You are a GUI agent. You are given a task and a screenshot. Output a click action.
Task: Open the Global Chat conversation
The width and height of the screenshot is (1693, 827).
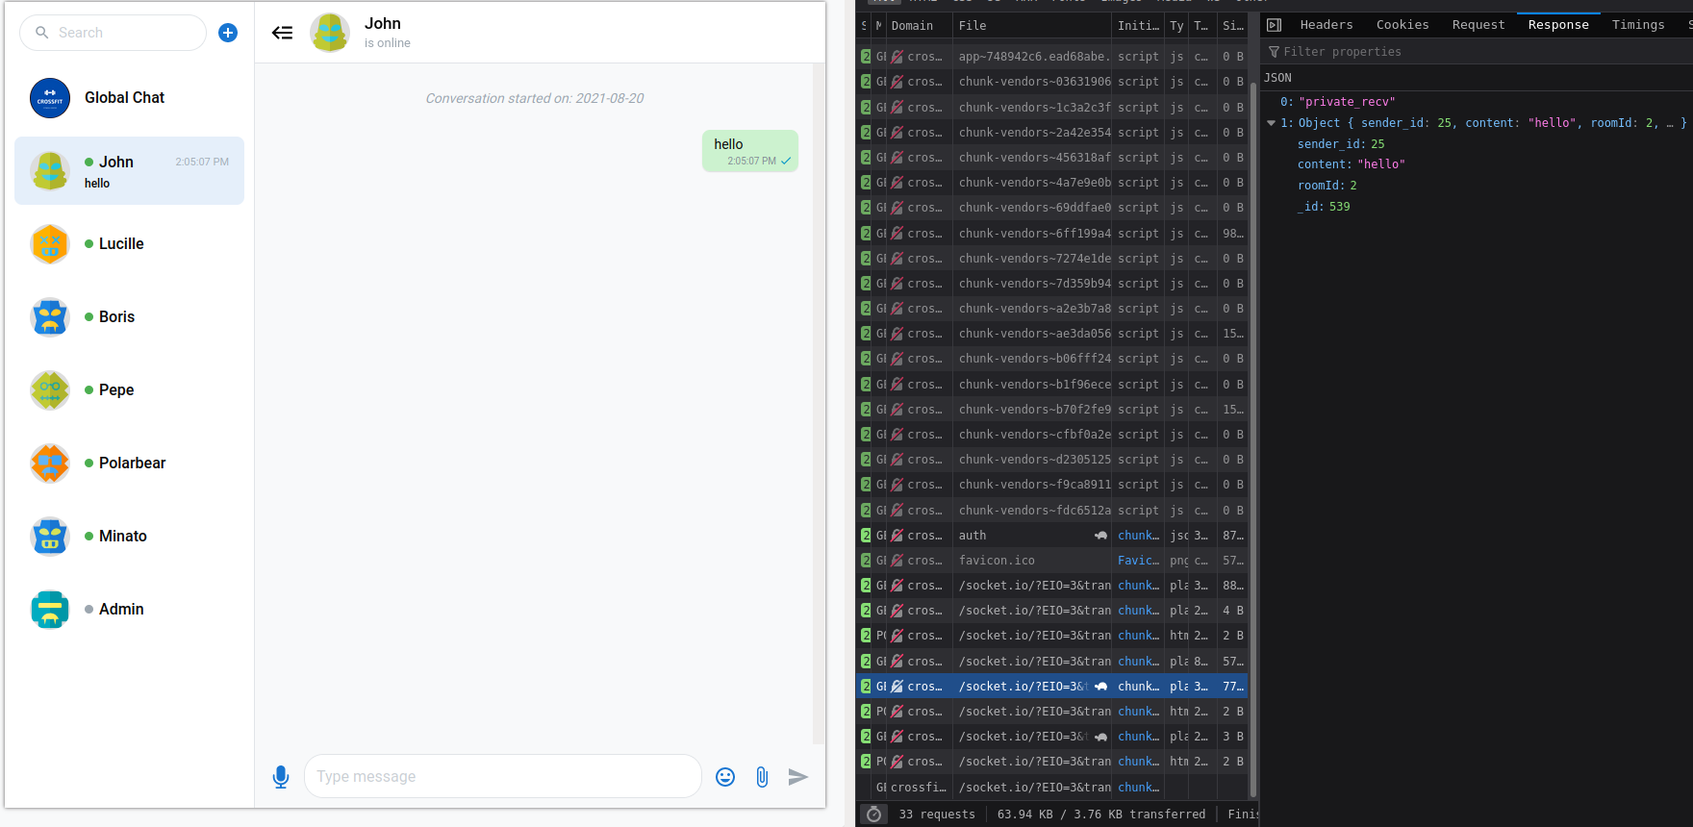[125, 98]
